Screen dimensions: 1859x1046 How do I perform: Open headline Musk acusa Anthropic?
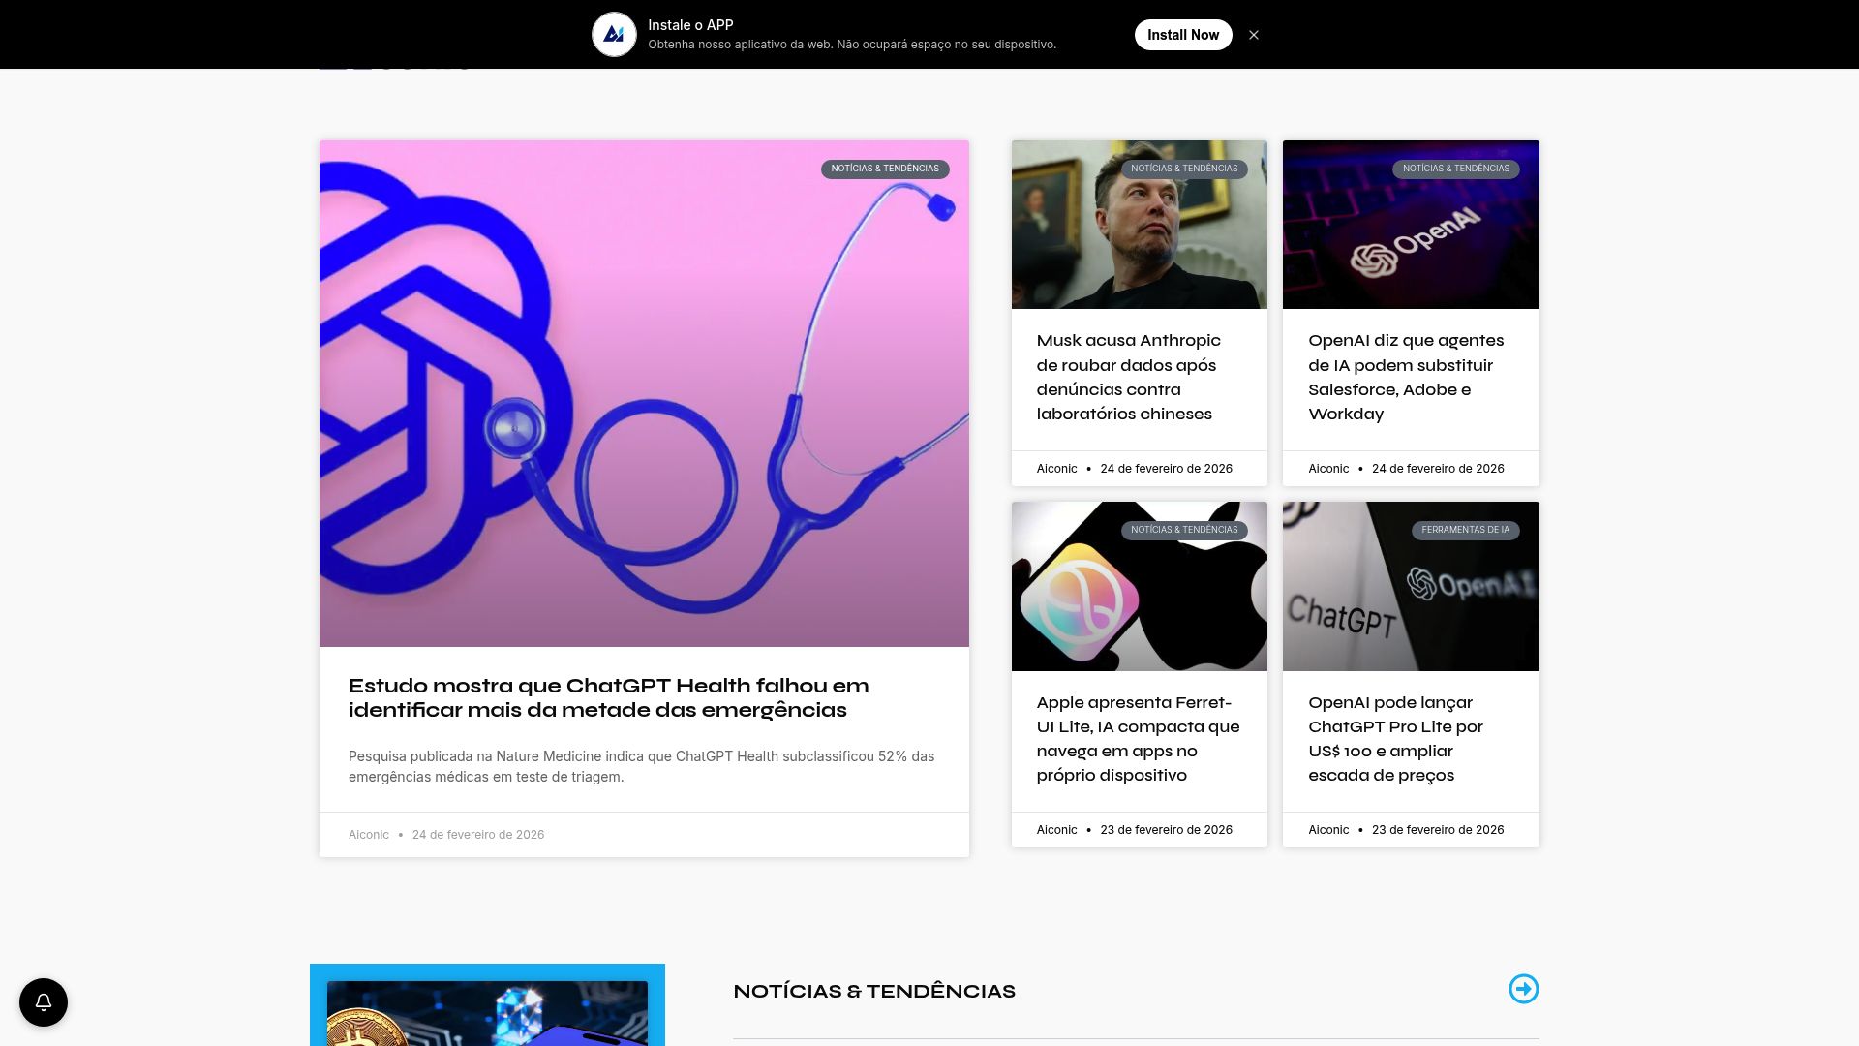click(1128, 377)
